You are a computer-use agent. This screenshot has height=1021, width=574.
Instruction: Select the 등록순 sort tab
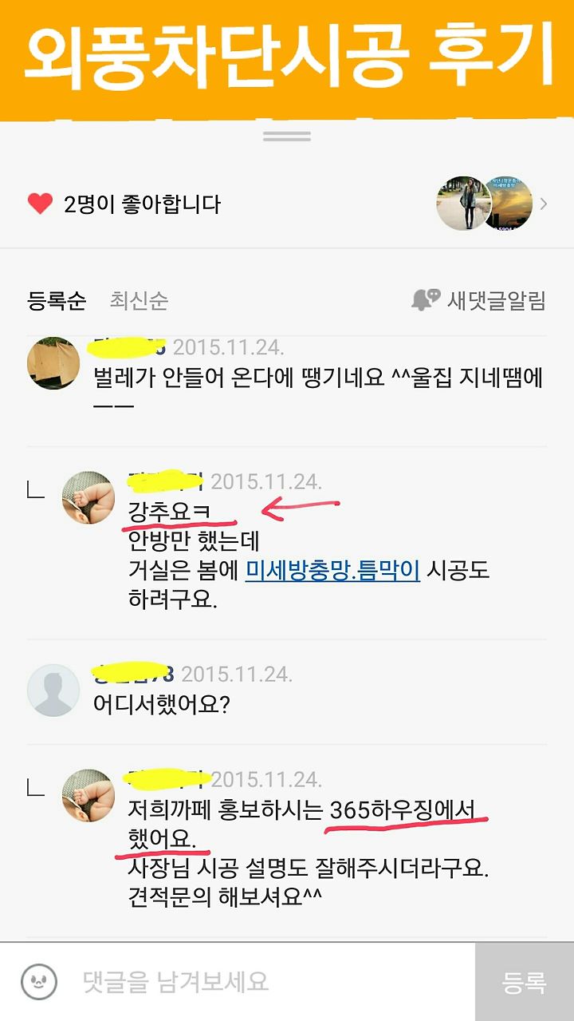click(x=57, y=301)
